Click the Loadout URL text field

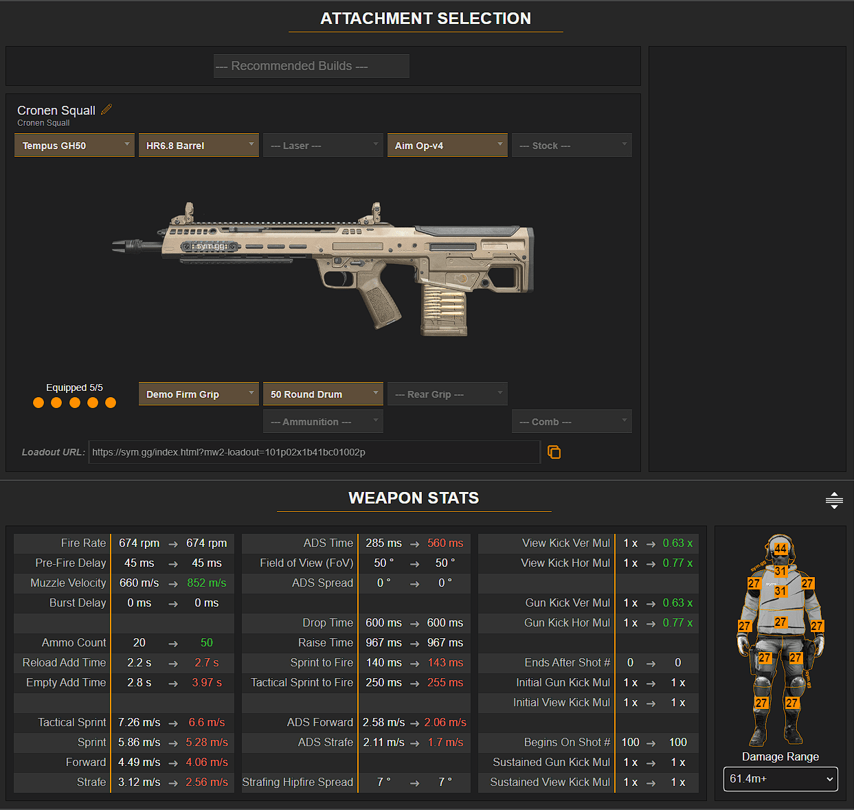314,452
